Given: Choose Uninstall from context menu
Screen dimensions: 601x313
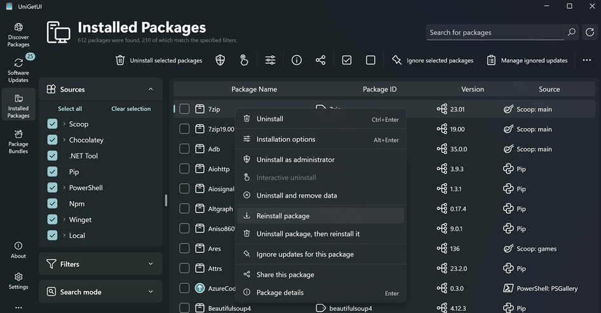Looking at the screenshot, I should pos(320,119).
